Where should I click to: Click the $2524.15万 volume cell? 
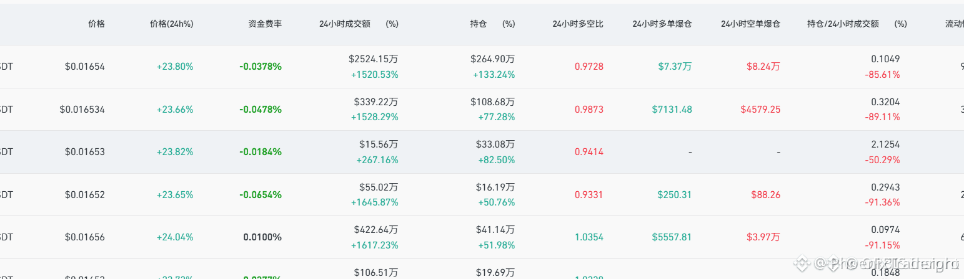(x=374, y=59)
